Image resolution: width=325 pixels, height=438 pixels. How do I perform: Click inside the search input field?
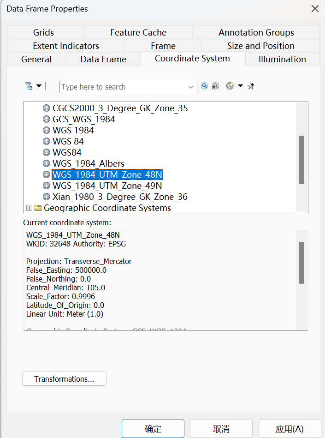pos(120,87)
